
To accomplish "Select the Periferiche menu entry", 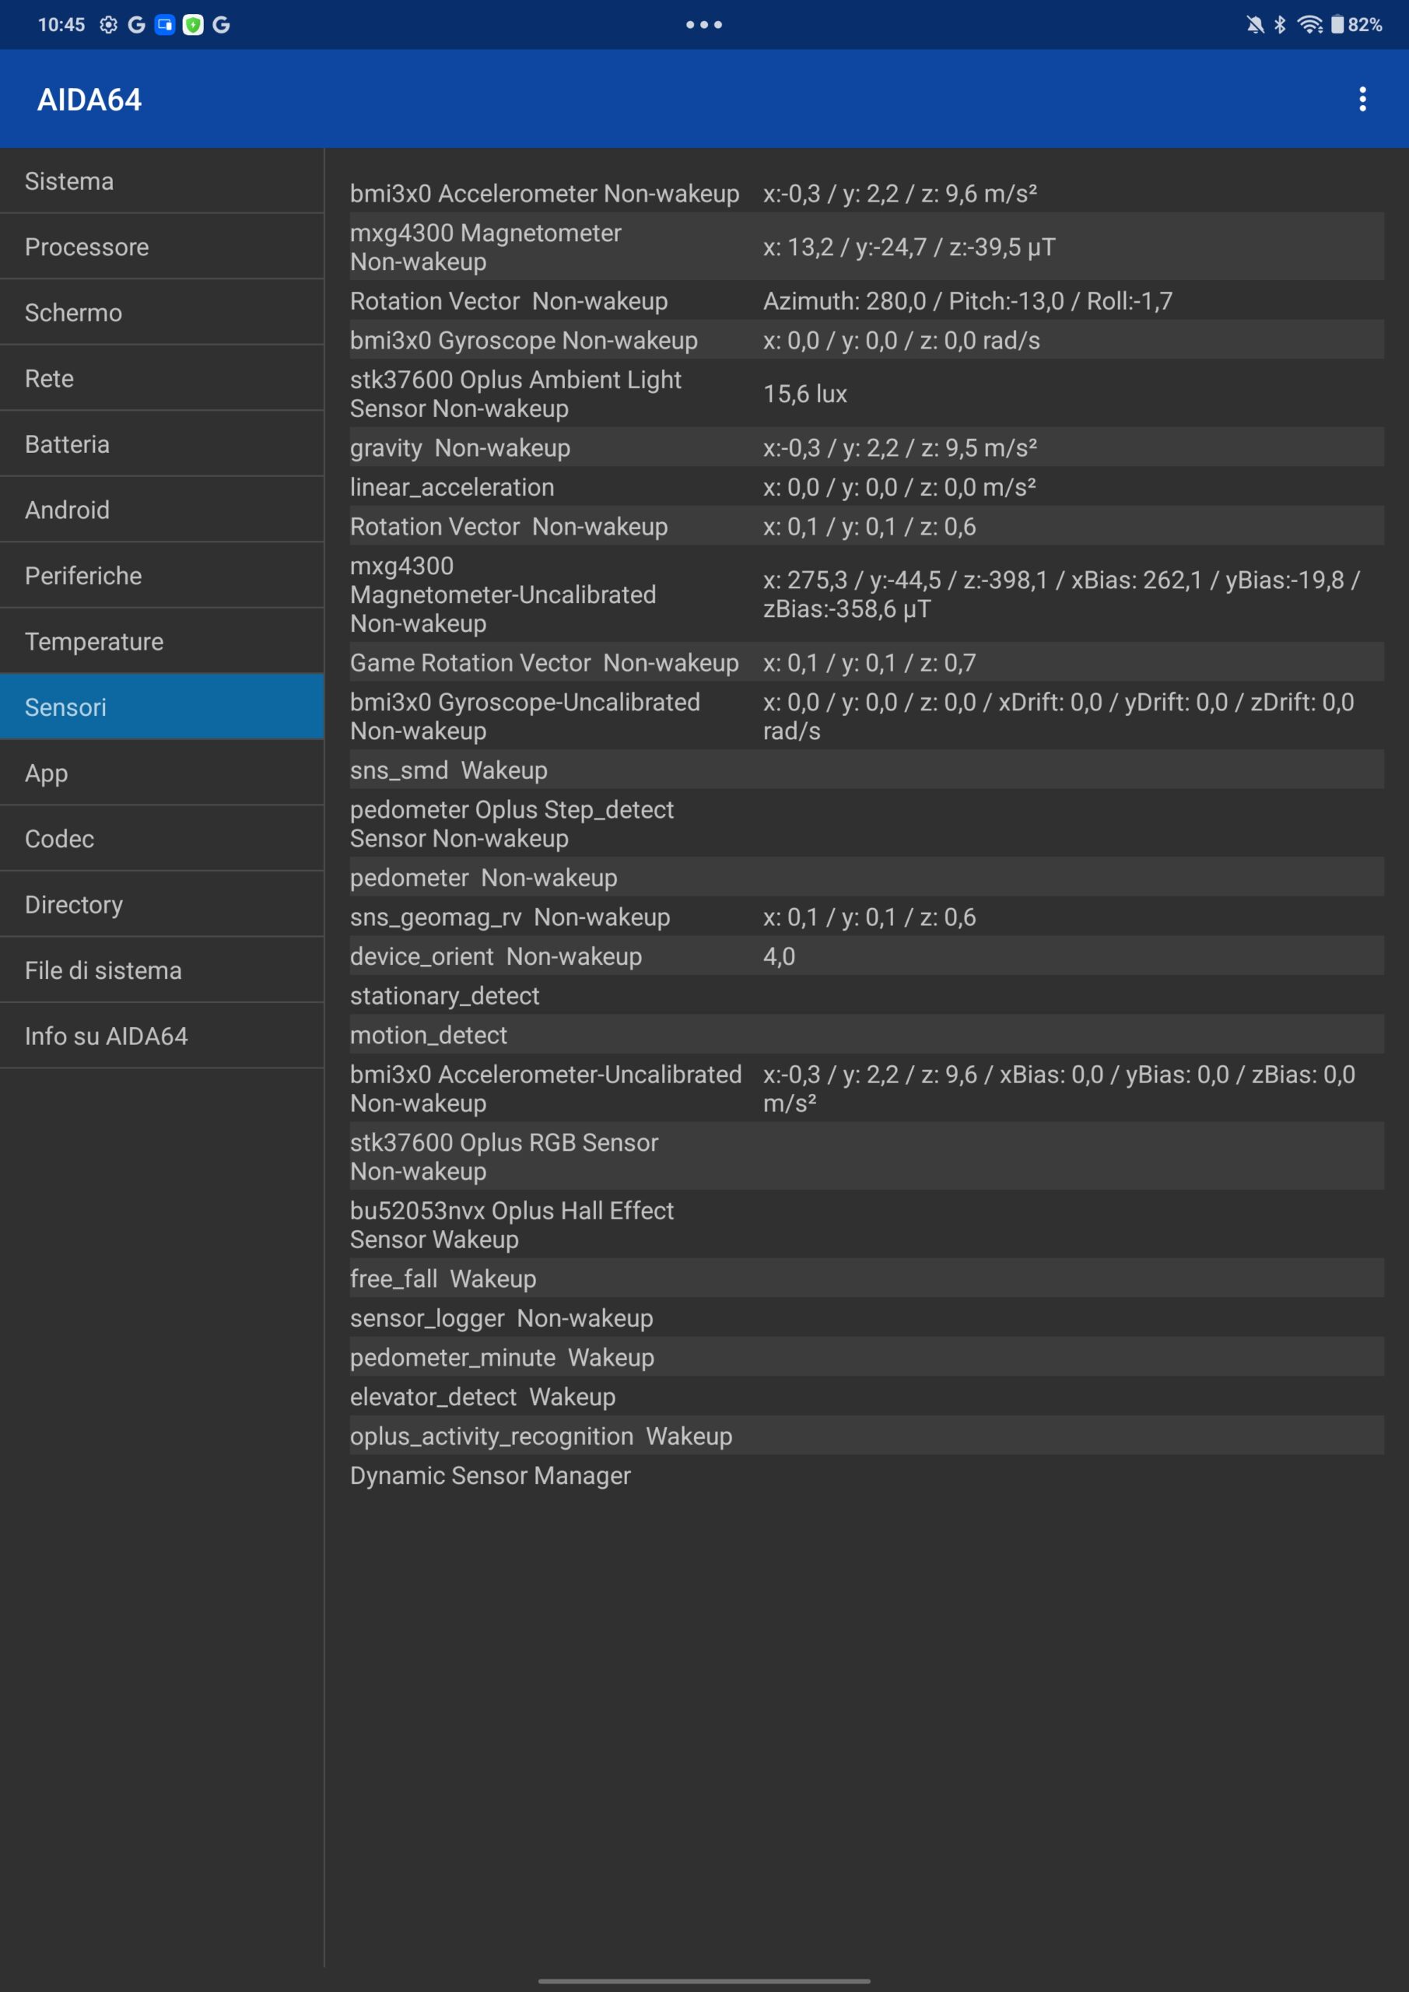I will (163, 576).
